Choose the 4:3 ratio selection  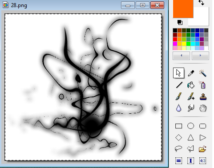202,160
